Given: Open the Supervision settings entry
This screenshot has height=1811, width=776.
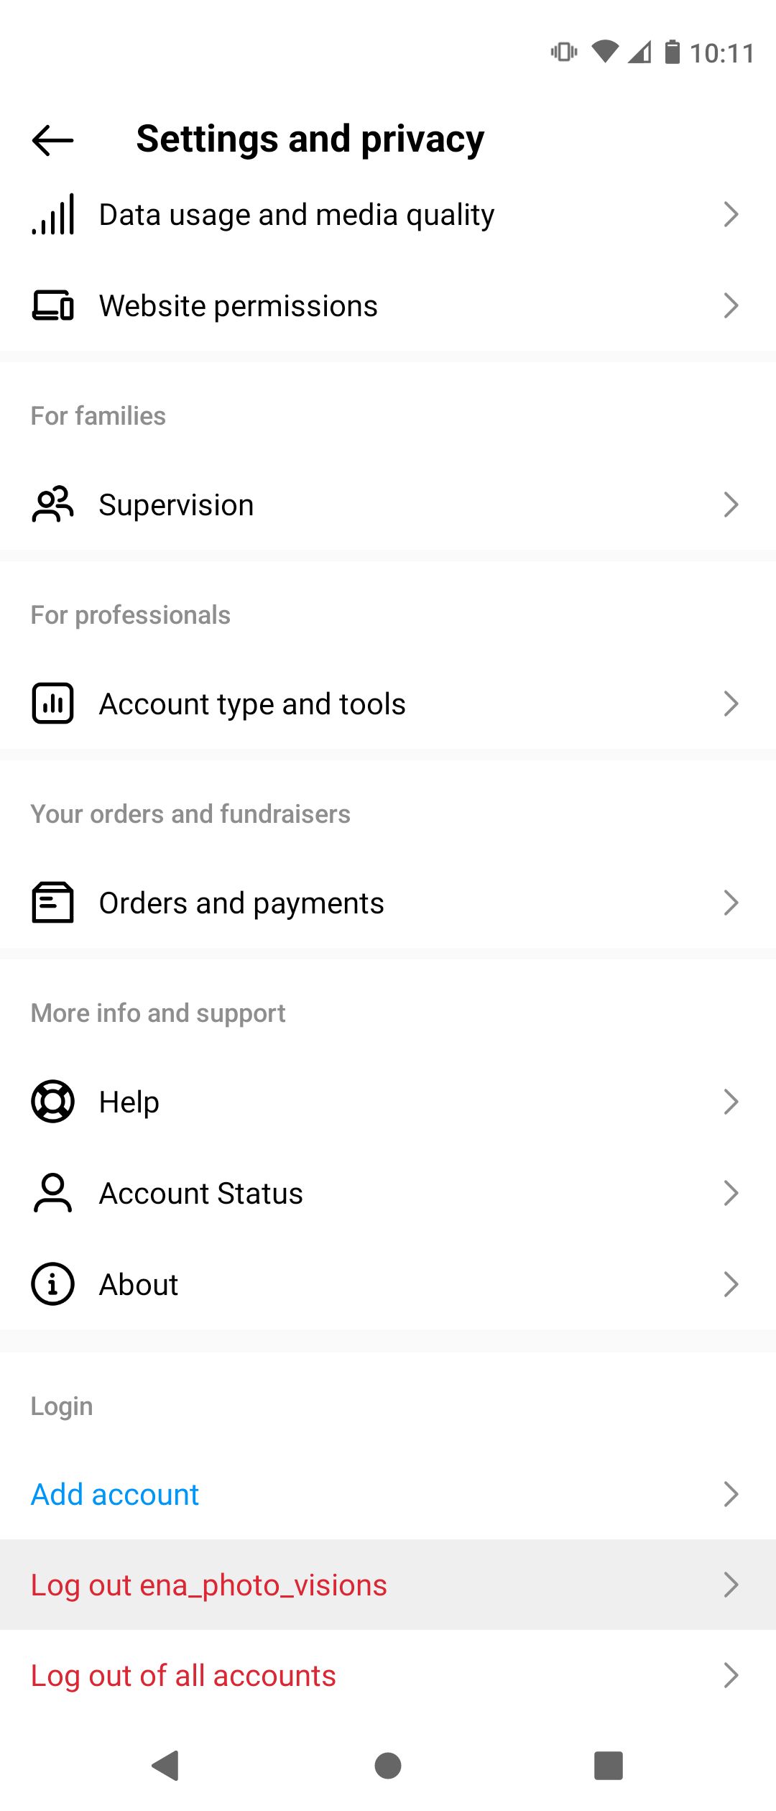Looking at the screenshot, I should pos(176,504).
